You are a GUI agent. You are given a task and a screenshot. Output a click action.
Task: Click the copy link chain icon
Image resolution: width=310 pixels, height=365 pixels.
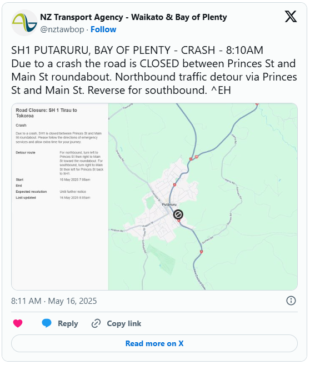click(96, 323)
